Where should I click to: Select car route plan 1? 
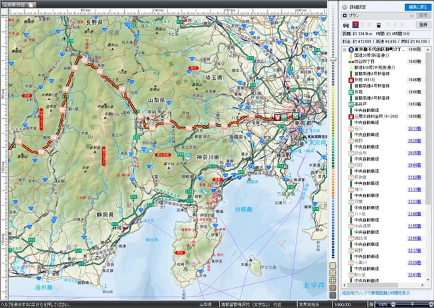click(357, 24)
